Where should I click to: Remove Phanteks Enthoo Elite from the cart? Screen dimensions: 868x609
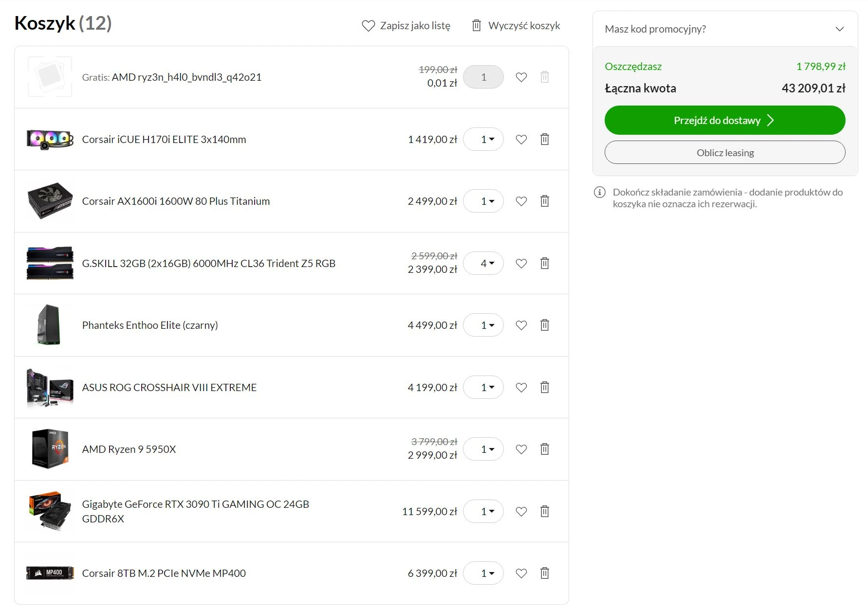tap(545, 325)
